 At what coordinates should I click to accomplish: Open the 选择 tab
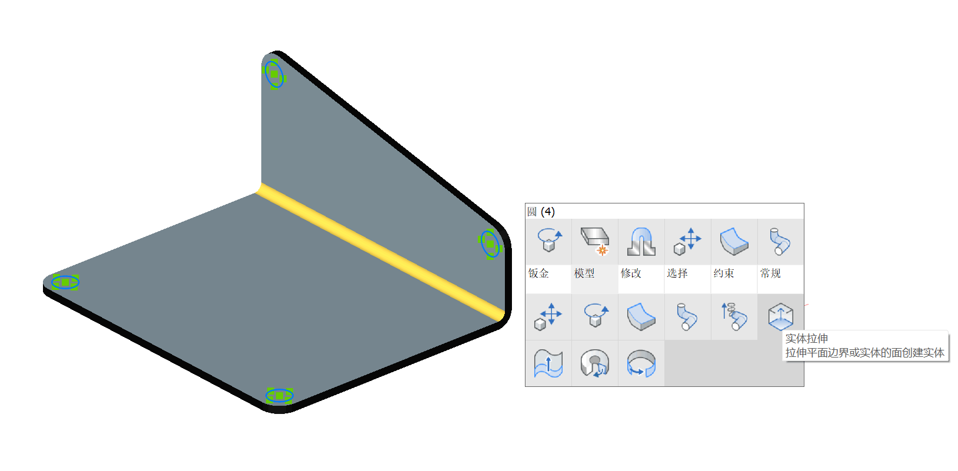pos(677,273)
